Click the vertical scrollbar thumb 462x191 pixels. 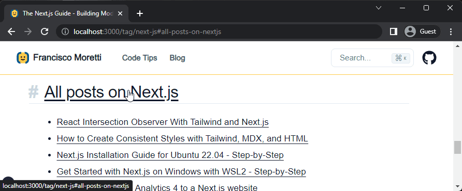pos(457,148)
